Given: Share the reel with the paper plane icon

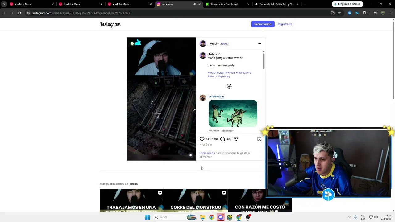Looking at the screenshot, I should pyautogui.click(x=236, y=139).
